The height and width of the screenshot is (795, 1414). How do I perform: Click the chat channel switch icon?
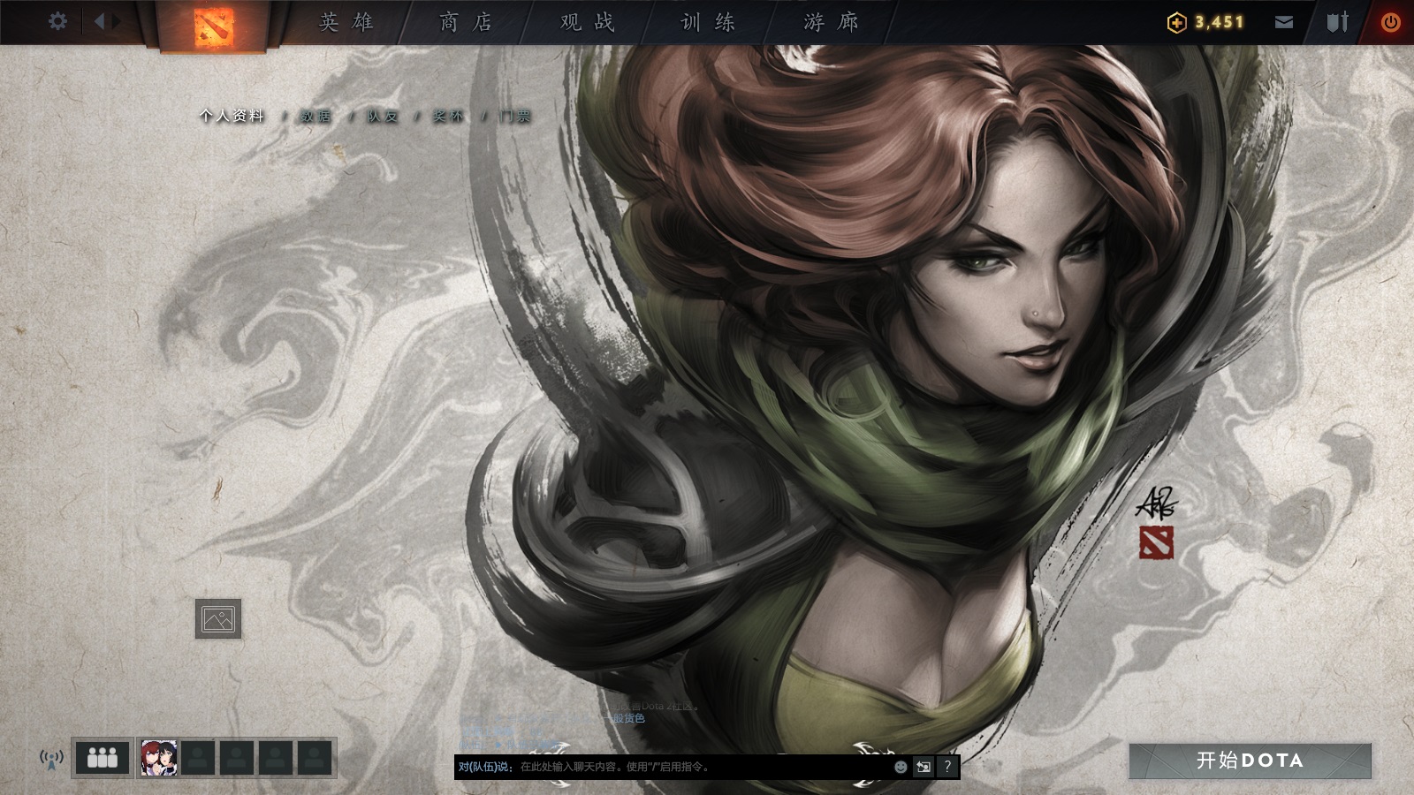tap(922, 768)
